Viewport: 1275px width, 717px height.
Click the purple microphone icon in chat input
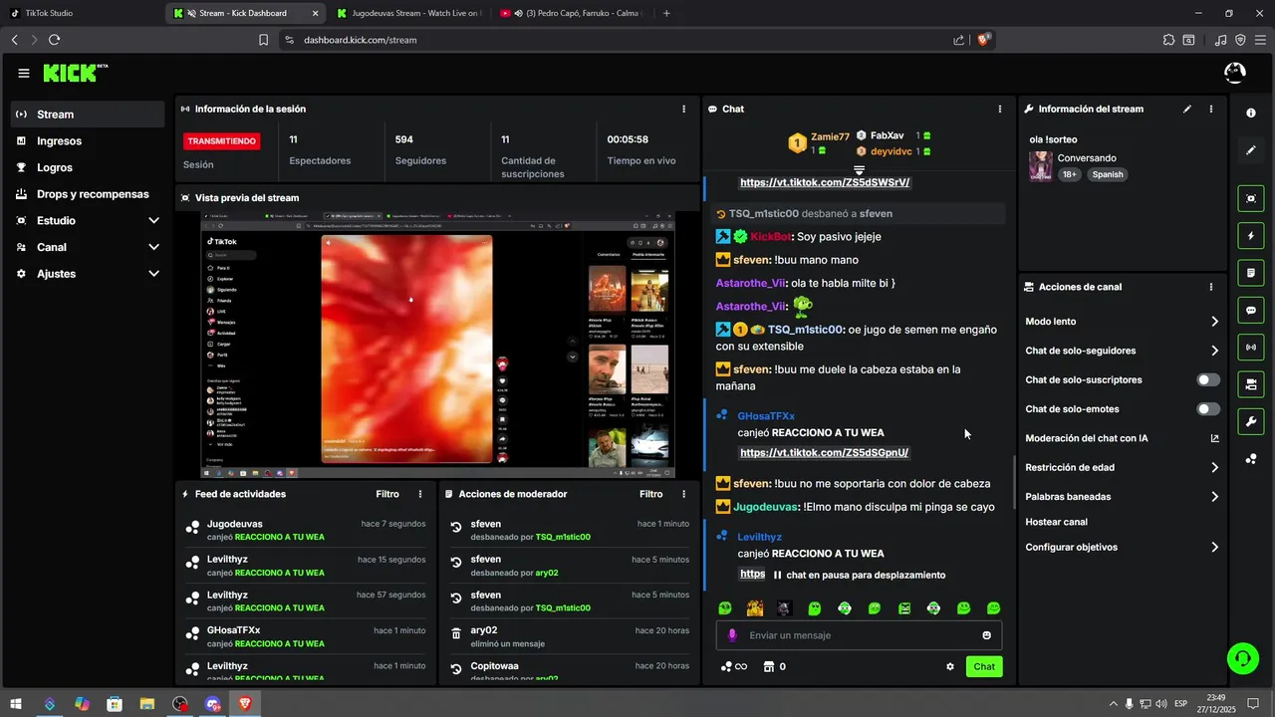733,635
